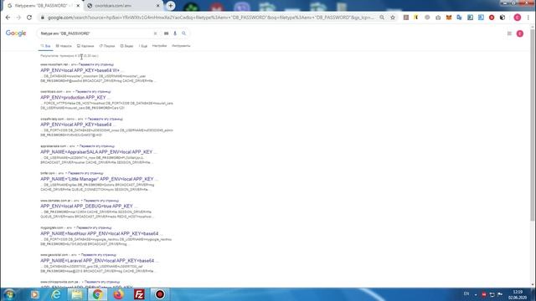Click the EN language indicator in tray
Viewport: 536px width, 301px height.
pyautogui.click(x=466, y=293)
